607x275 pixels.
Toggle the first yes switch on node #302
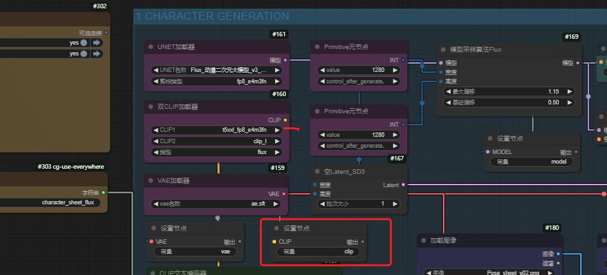[84, 43]
